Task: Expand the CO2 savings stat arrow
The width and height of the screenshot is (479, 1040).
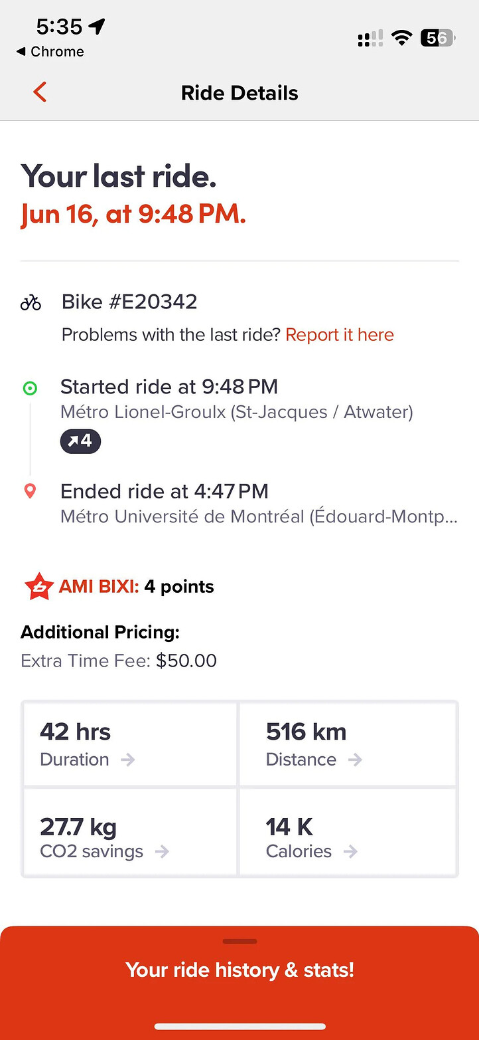Action: pyautogui.click(x=162, y=851)
